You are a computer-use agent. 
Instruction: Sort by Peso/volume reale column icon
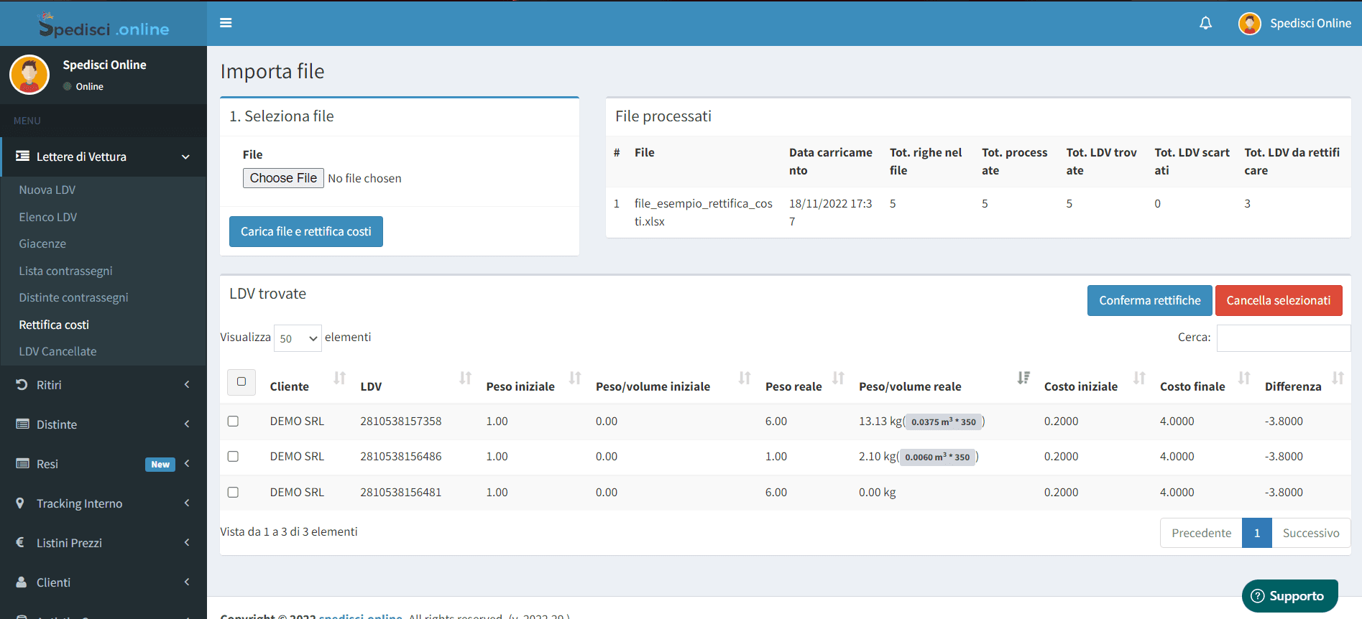point(1023,378)
